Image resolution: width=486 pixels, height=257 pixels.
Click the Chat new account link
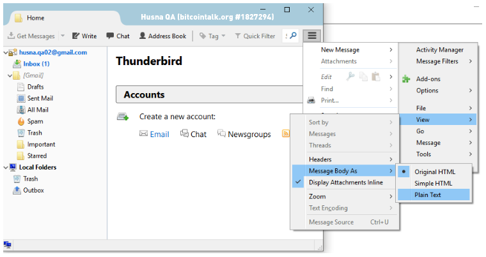pos(198,134)
